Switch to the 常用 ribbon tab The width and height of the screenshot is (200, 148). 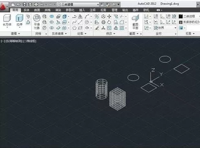[x=15, y=10]
